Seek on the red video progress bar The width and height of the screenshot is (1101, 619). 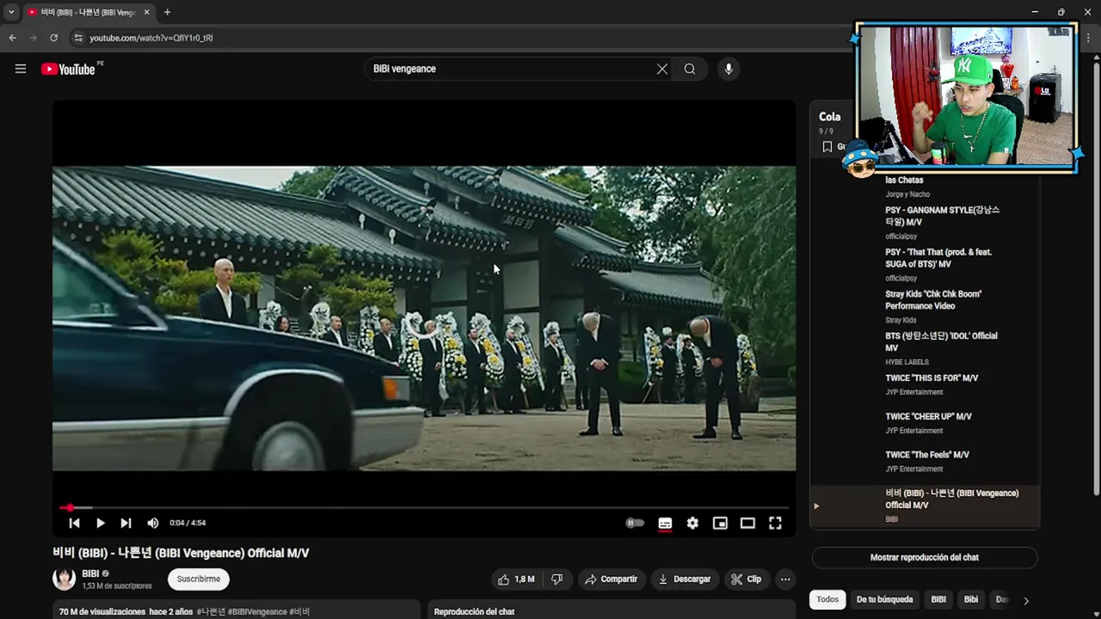pyautogui.click(x=423, y=507)
